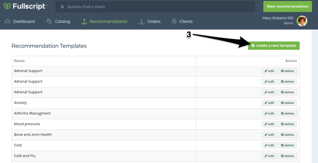The height and width of the screenshot is (163, 318).
Task: Delete the Cold and Flu template
Action: point(287,156)
